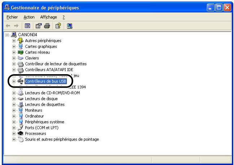Click the Claviers keyboard icon
234x165 pixels.
click(x=21, y=58)
